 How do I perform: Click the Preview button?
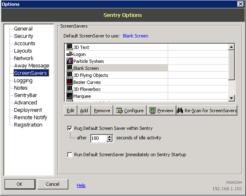pyautogui.click(x=161, y=110)
